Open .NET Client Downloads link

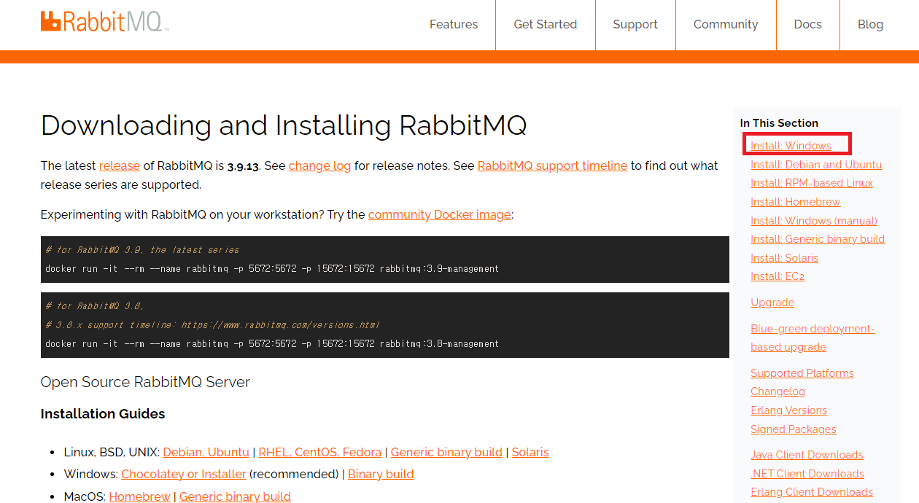click(807, 474)
